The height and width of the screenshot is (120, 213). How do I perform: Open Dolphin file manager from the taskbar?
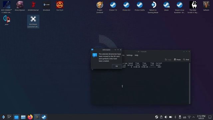click(x=23, y=117)
